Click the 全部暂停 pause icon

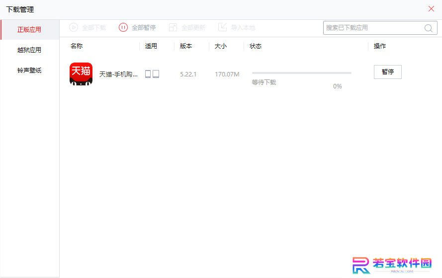coord(123,27)
